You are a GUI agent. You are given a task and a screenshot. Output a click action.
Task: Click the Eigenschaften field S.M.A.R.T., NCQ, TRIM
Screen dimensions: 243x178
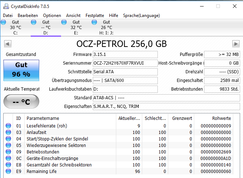pyautogui.click(x=166, y=107)
